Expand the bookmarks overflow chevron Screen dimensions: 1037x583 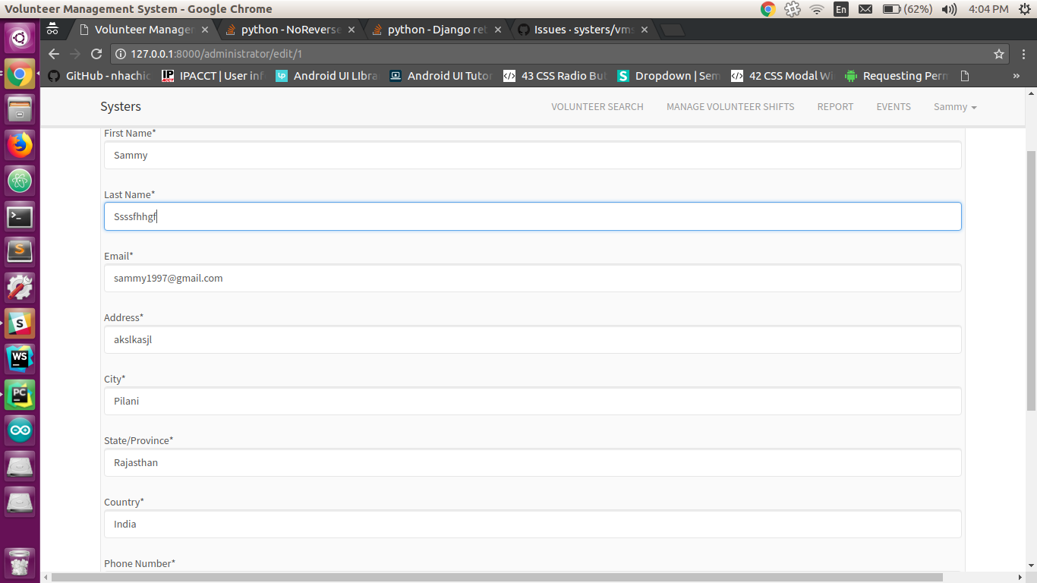[1016, 75]
